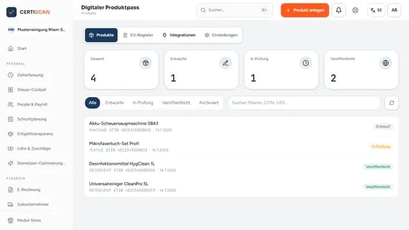Image resolution: width=409 pixels, height=230 pixels.
Task: Open the AB user avatar menu
Action: [x=394, y=10]
